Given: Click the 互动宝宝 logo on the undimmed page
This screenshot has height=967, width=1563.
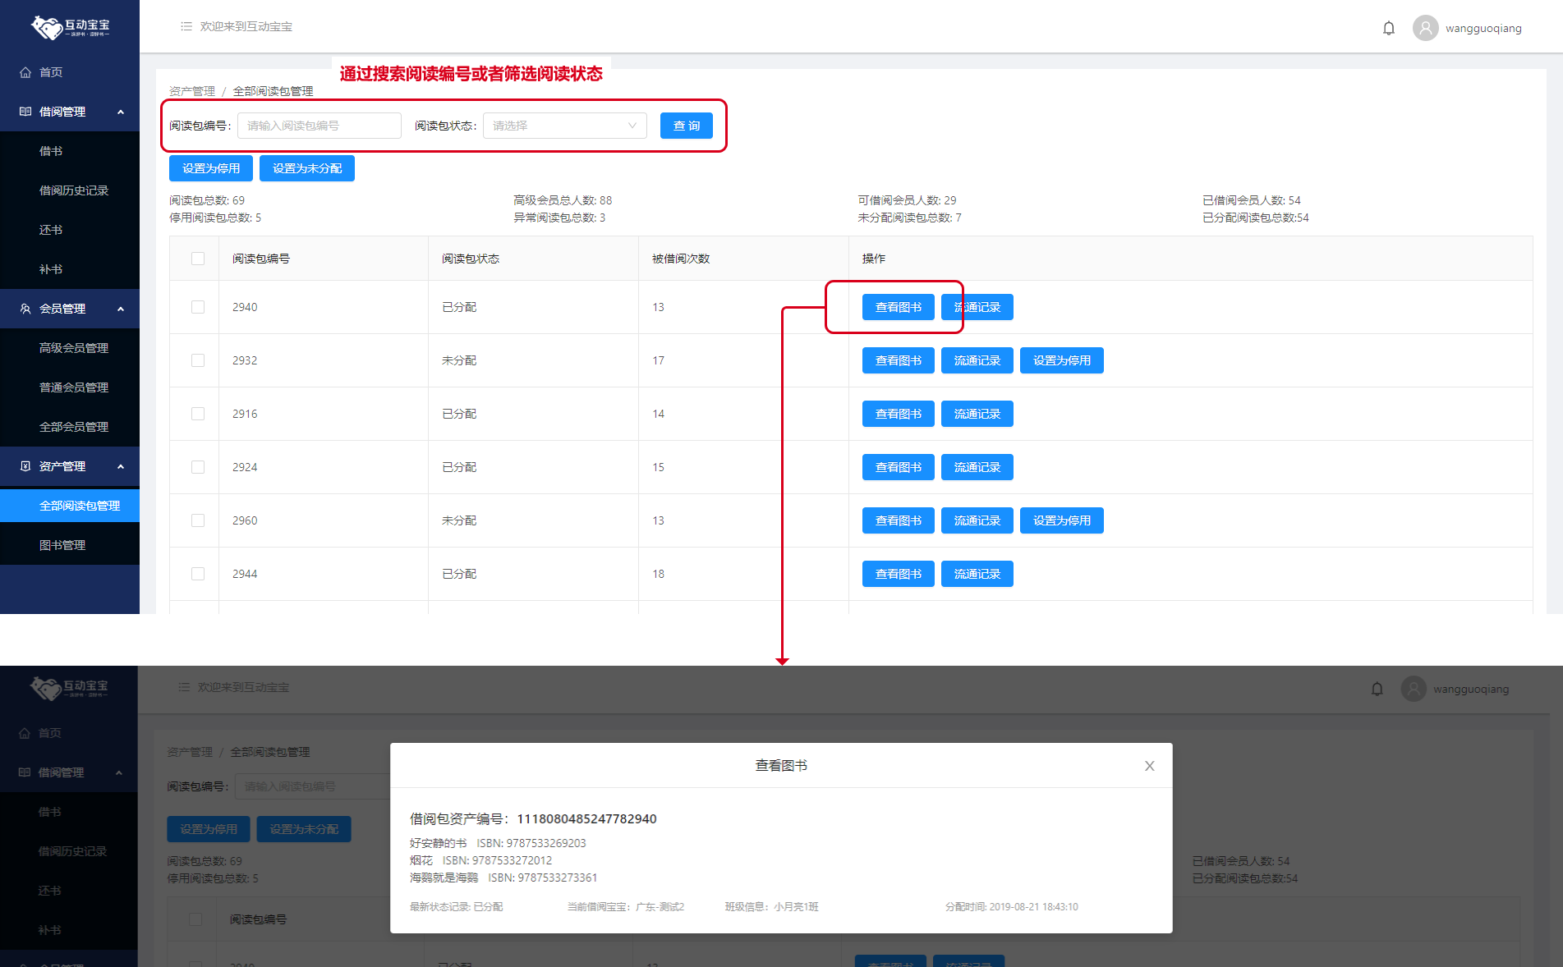Looking at the screenshot, I should point(70,27).
